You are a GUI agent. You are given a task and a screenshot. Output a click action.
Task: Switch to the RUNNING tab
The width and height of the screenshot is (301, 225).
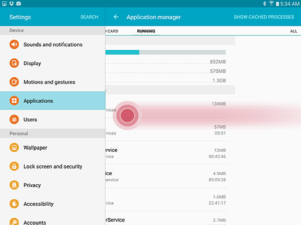point(146,31)
